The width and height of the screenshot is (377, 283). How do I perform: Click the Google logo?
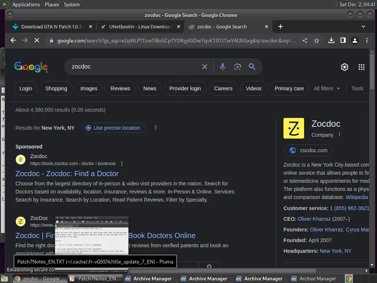click(x=31, y=67)
